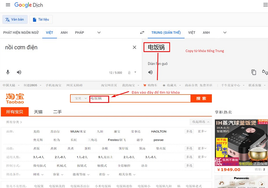Expand more target languages chevron
The width and height of the screenshot is (268, 188).
tap(225, 33)
